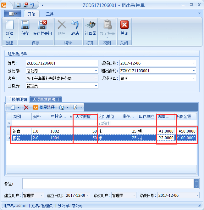Select the cell with material 1002
Screen dimensions: 204x210
pos(61,131)
